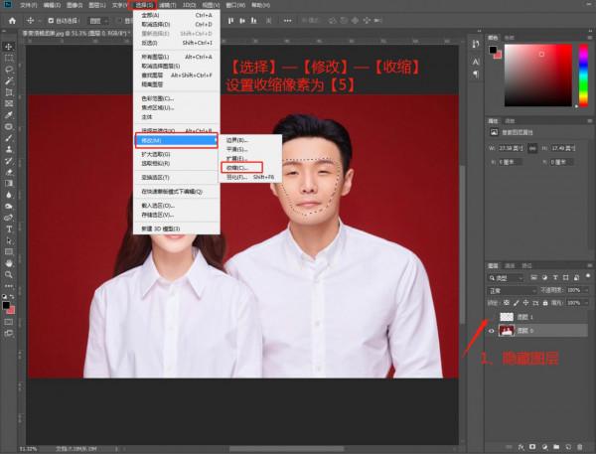The image size is (596, 454).
Task: Click the width W input field in Properties
Action: pos(512,148)
